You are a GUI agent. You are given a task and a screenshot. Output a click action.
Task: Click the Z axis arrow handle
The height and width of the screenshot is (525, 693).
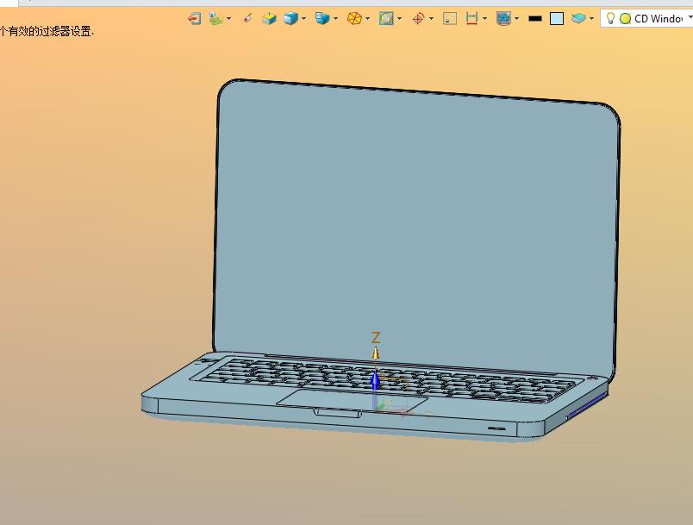tap(376, 353)
